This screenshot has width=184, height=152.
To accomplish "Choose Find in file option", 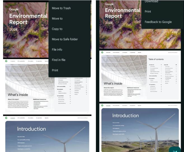I will [x=59, y=60].
